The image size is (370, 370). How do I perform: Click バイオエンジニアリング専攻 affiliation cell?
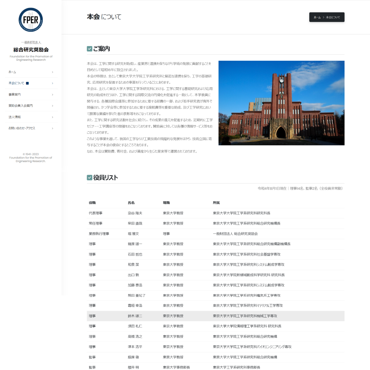(252, 347)
